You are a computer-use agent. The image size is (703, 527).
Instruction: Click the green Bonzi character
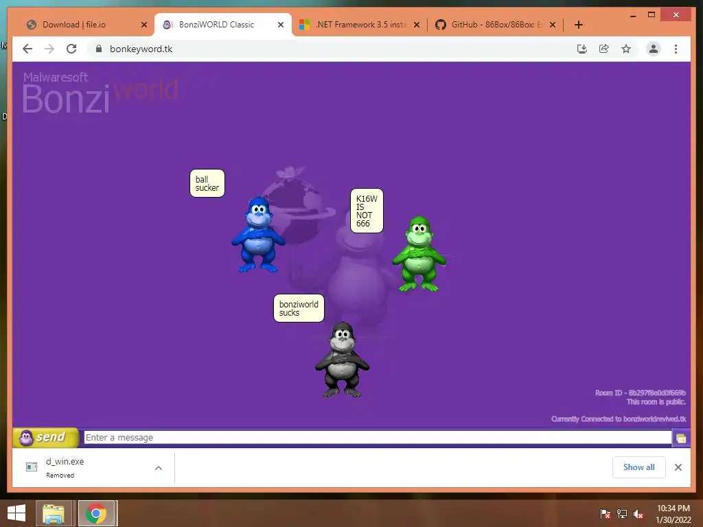pyautogui.click(x=419, y=254)
